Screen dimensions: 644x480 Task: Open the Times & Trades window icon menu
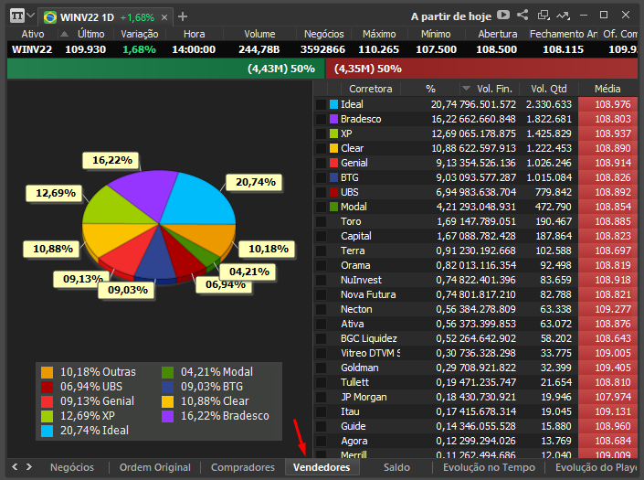pos(17,16)
